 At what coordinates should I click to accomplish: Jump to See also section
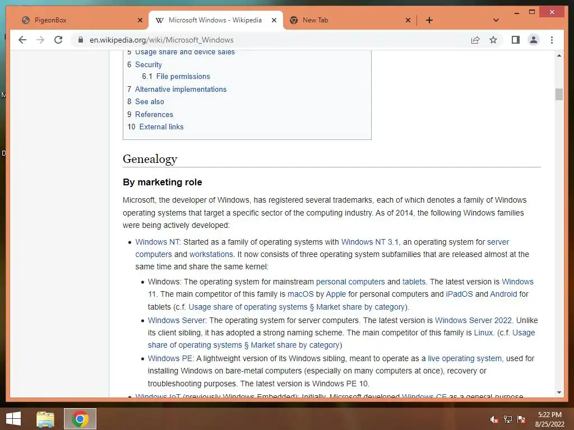(x=149, y=102)
